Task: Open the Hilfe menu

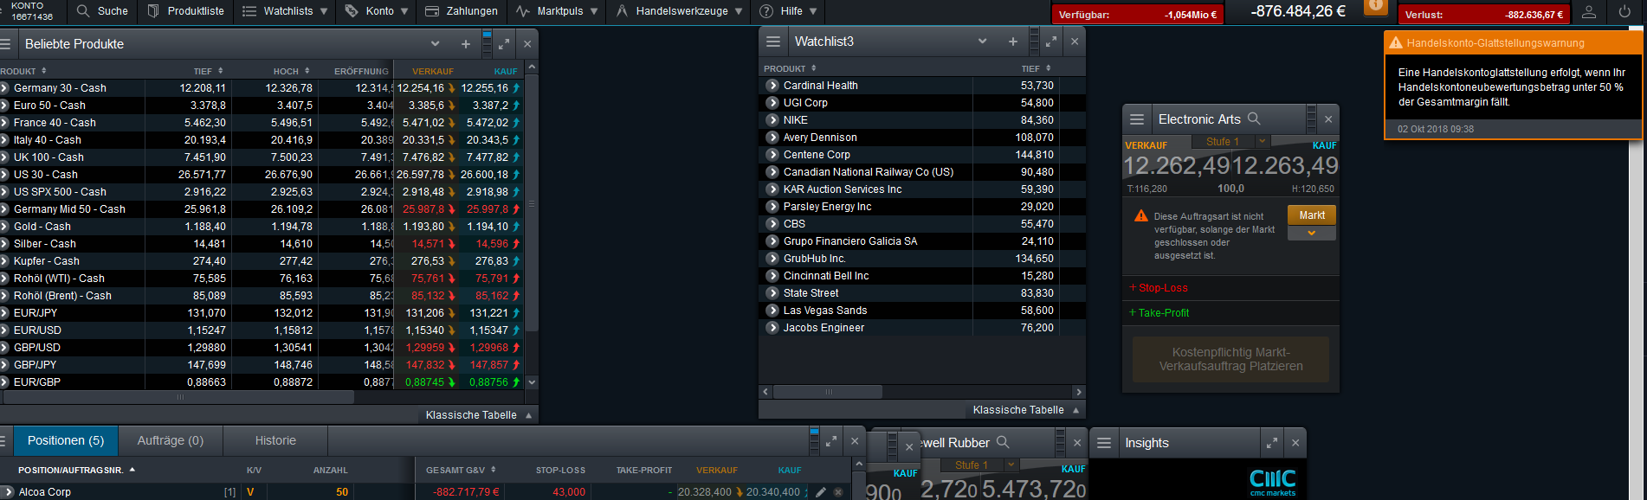Action: pos(789,11)
